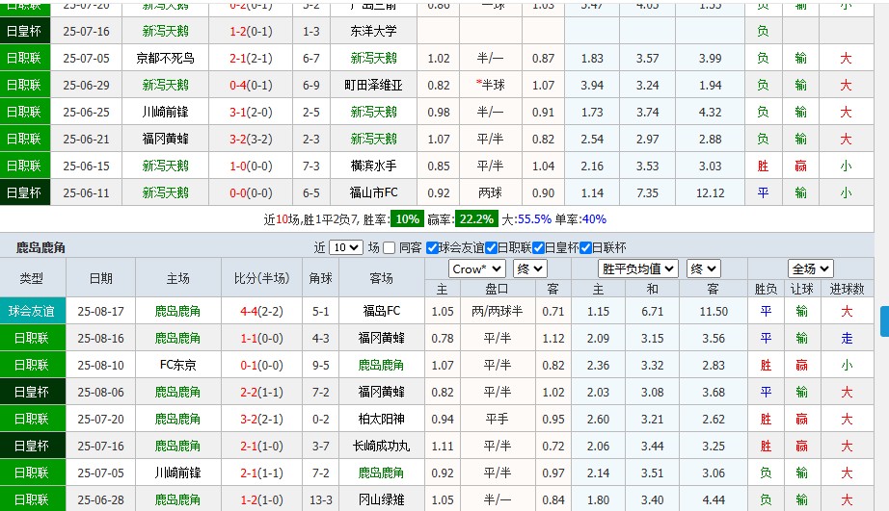The image size is (889, 511).
Task: Click the 冈山绿雉 team link
Action: (x=381, y=499)
